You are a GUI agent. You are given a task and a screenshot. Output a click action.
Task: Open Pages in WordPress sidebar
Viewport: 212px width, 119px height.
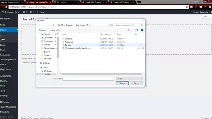[3, 50]
